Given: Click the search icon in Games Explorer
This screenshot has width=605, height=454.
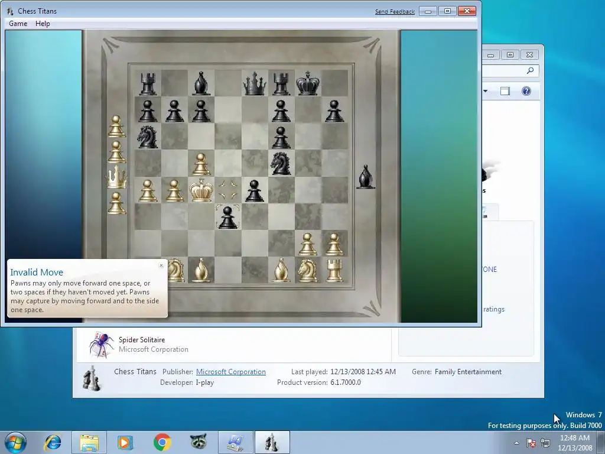Looking at the screenshot, I should click(x=530, y=71).
